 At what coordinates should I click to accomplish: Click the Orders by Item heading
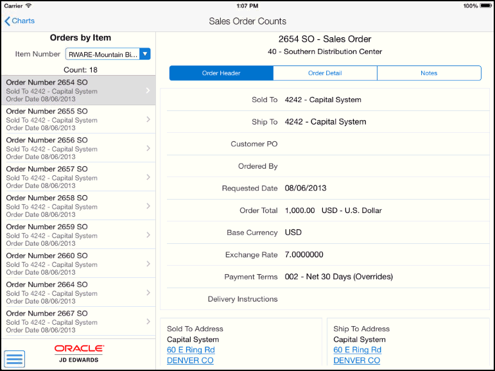click(x=80, y=38)
